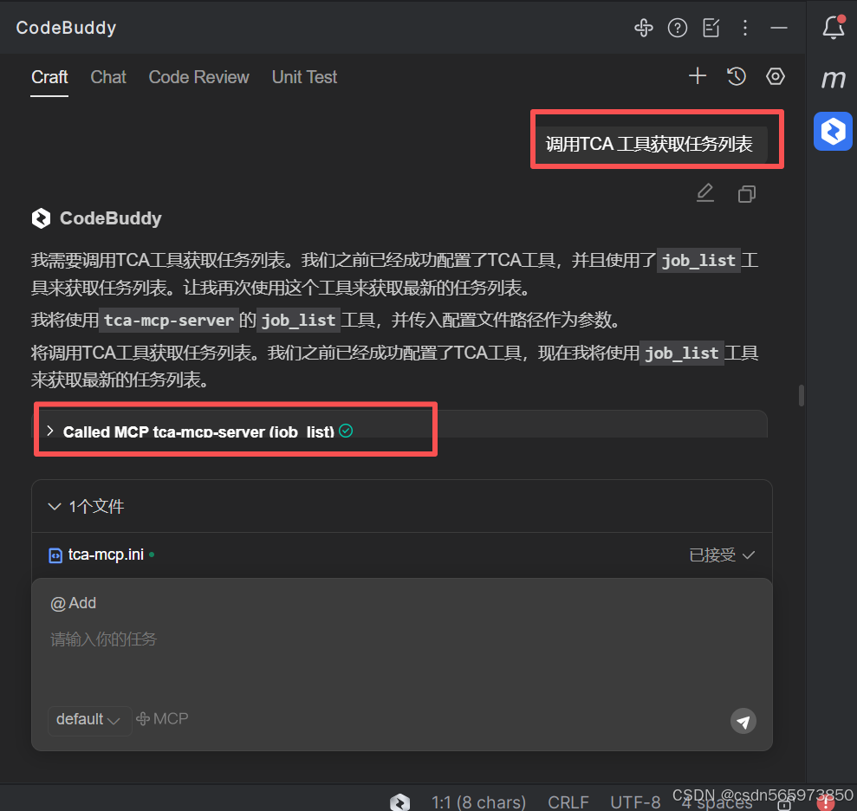Viewport: 857px width, 811px height.
Task: Open conversation history clock icon
Action: tap(737, 76)
